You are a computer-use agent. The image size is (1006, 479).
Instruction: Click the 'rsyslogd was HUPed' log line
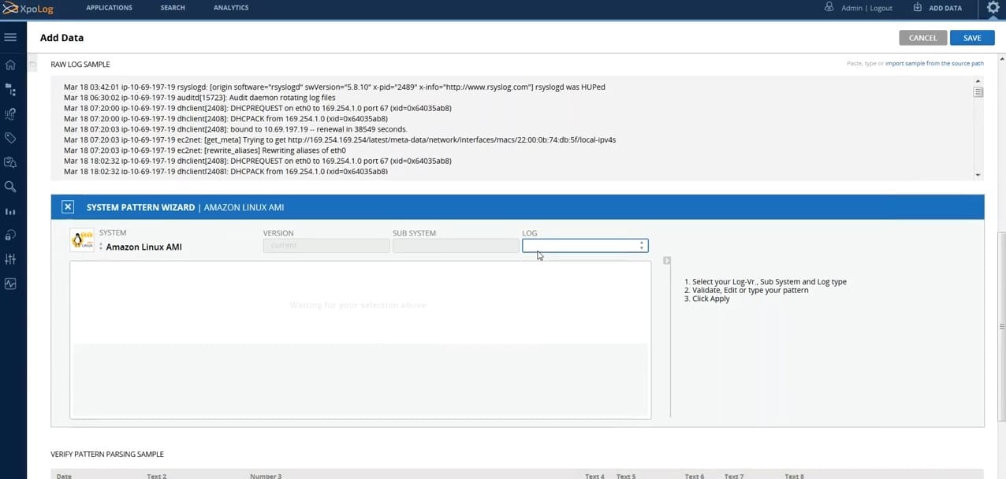334,87
